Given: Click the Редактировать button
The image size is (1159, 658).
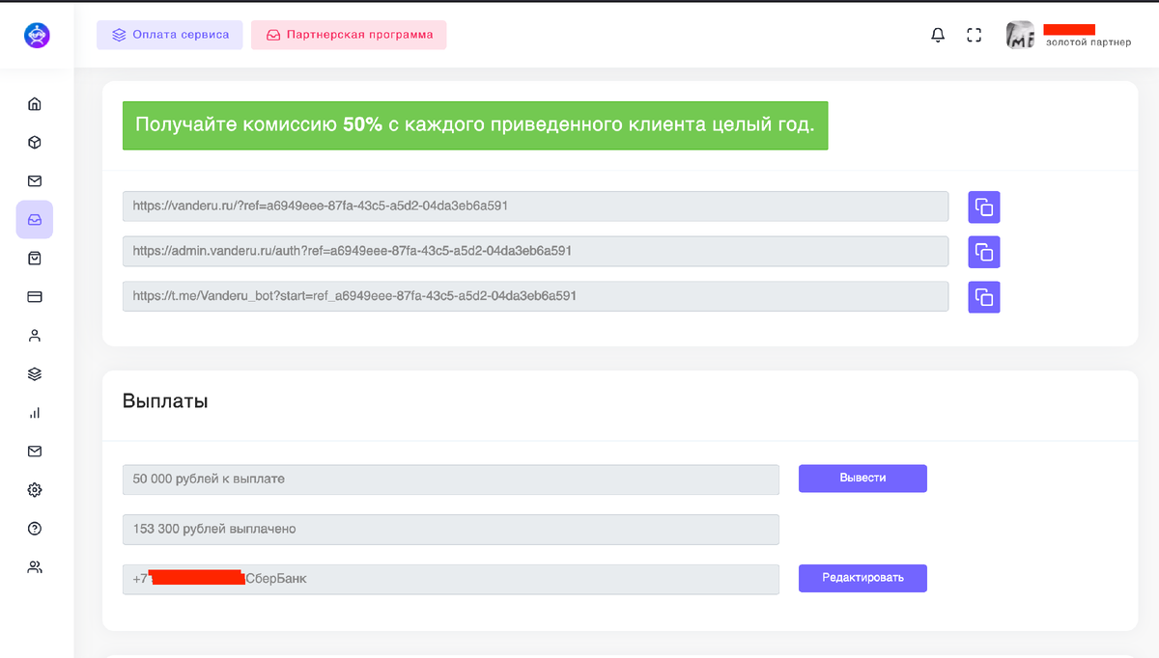Looking at the screenshot, I should tap(862, 578).
